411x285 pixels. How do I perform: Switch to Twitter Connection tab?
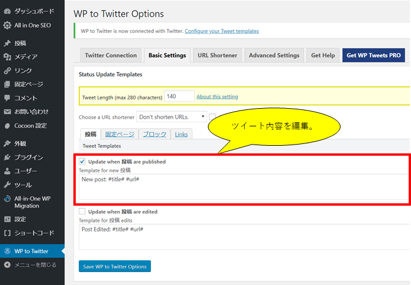point(111,55)
